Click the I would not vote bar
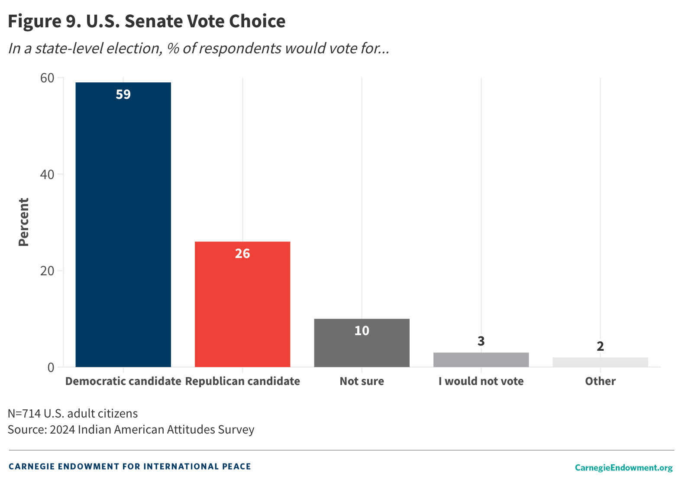This screenshot has height=496, width=685. (x=481, y=360)
